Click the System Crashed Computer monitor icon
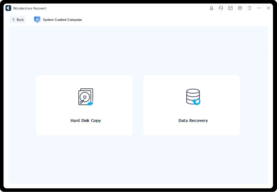This screenshot has width=277, height=192. pyautogui.click(x=37, y=19)
